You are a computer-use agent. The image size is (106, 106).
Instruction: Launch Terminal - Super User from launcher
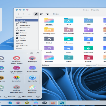coord(16,60)
